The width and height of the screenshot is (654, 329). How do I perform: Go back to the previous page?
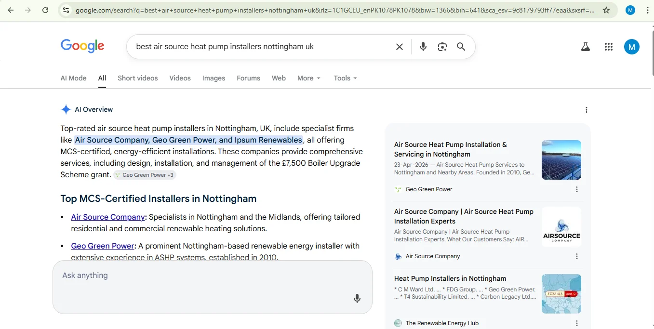click(11, 10)
